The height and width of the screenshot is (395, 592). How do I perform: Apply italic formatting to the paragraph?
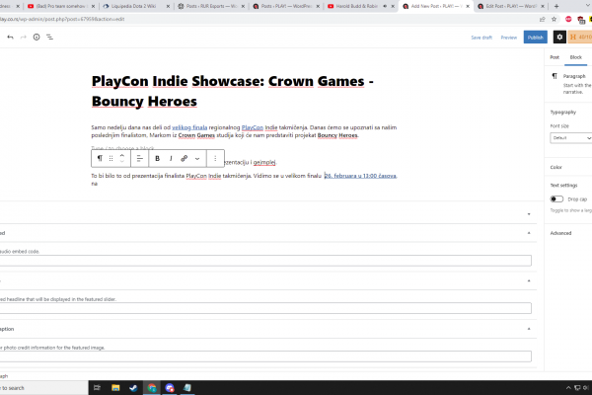pos(171,158)
